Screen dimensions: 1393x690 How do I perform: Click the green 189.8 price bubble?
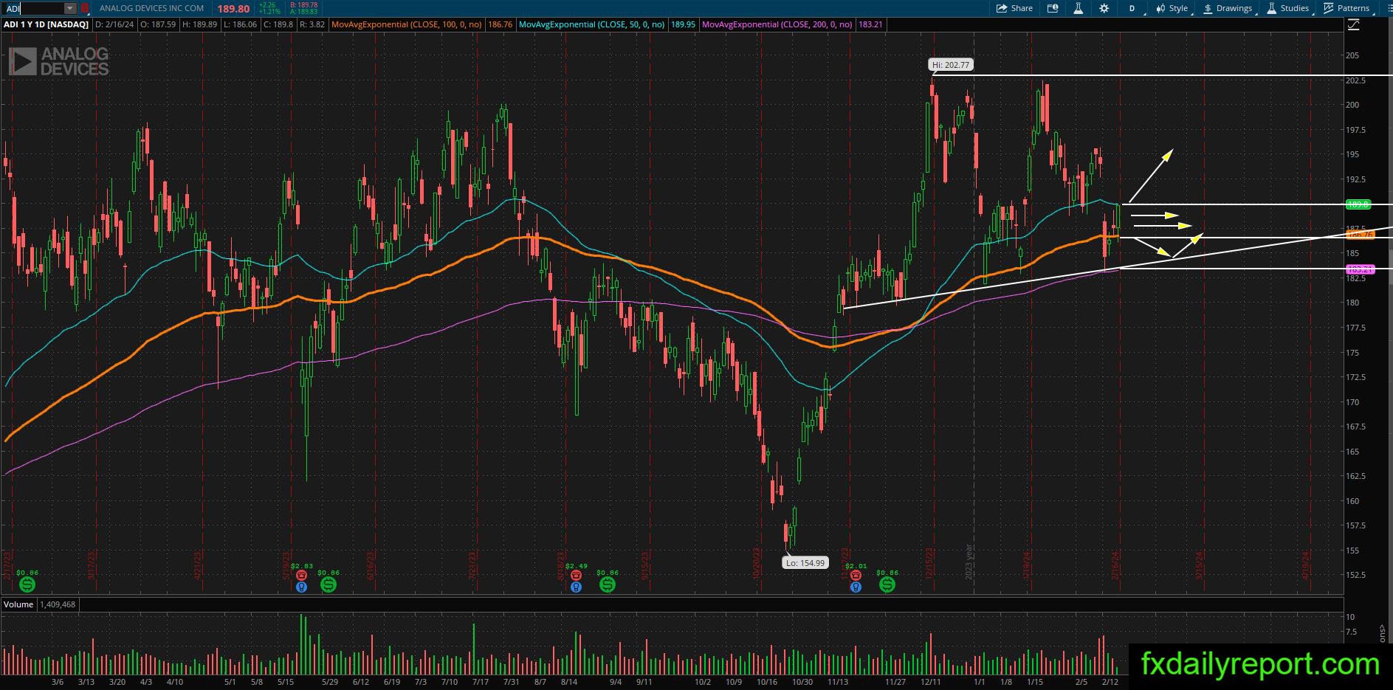(1358, 204)
